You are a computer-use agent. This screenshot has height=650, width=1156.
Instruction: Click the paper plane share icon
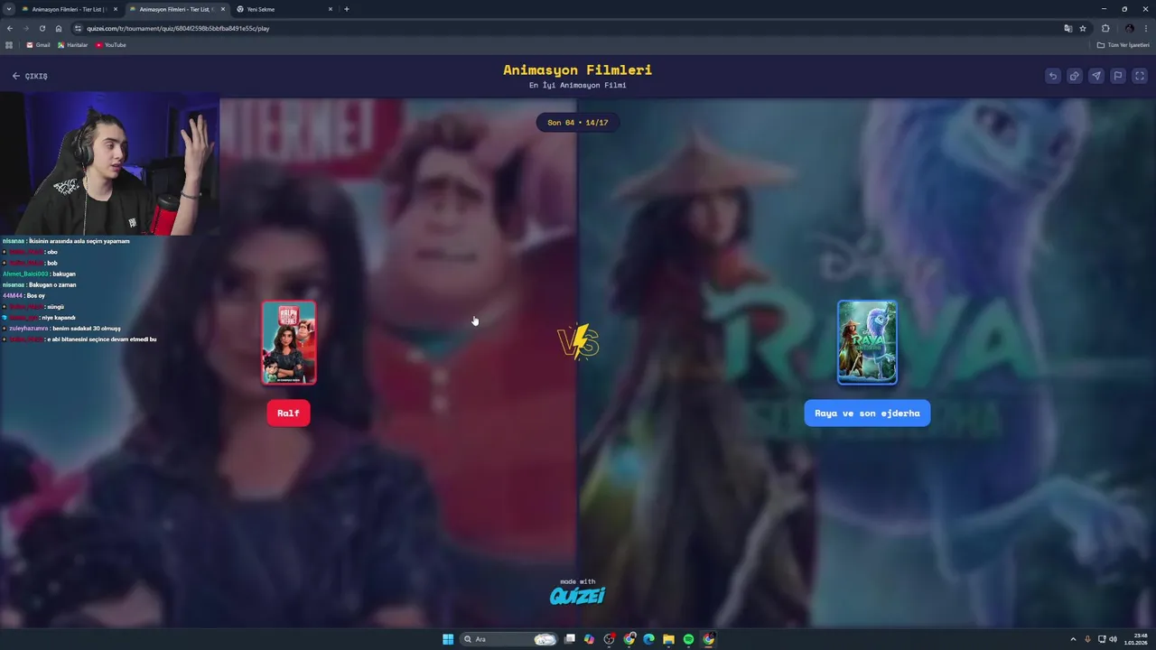pyautogui.click(x=1095, y=76)
